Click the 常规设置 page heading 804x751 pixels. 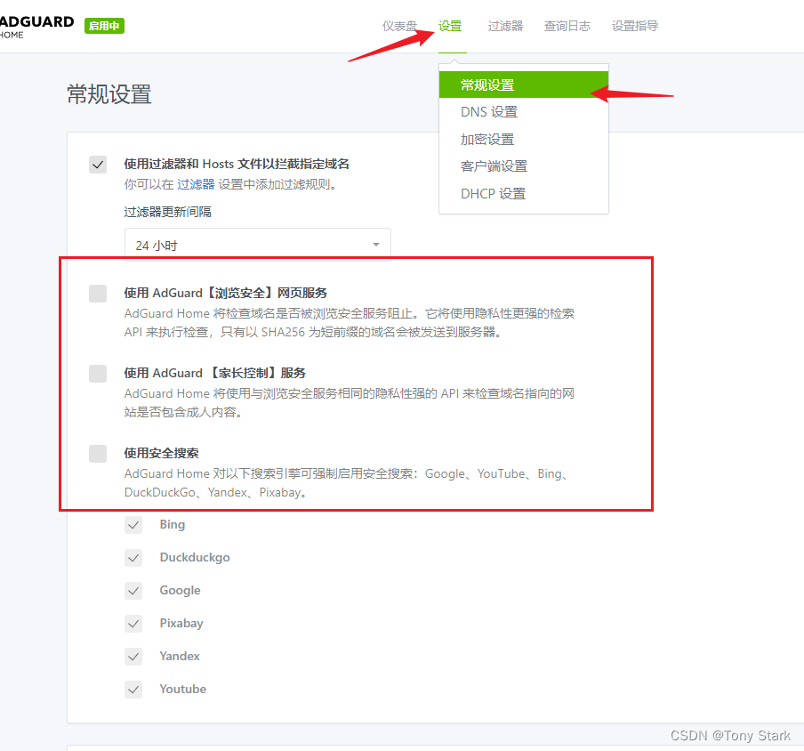[109, 94]
